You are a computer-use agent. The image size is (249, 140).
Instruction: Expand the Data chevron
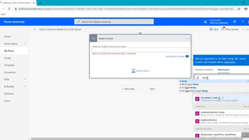click(x=25, y=79)
